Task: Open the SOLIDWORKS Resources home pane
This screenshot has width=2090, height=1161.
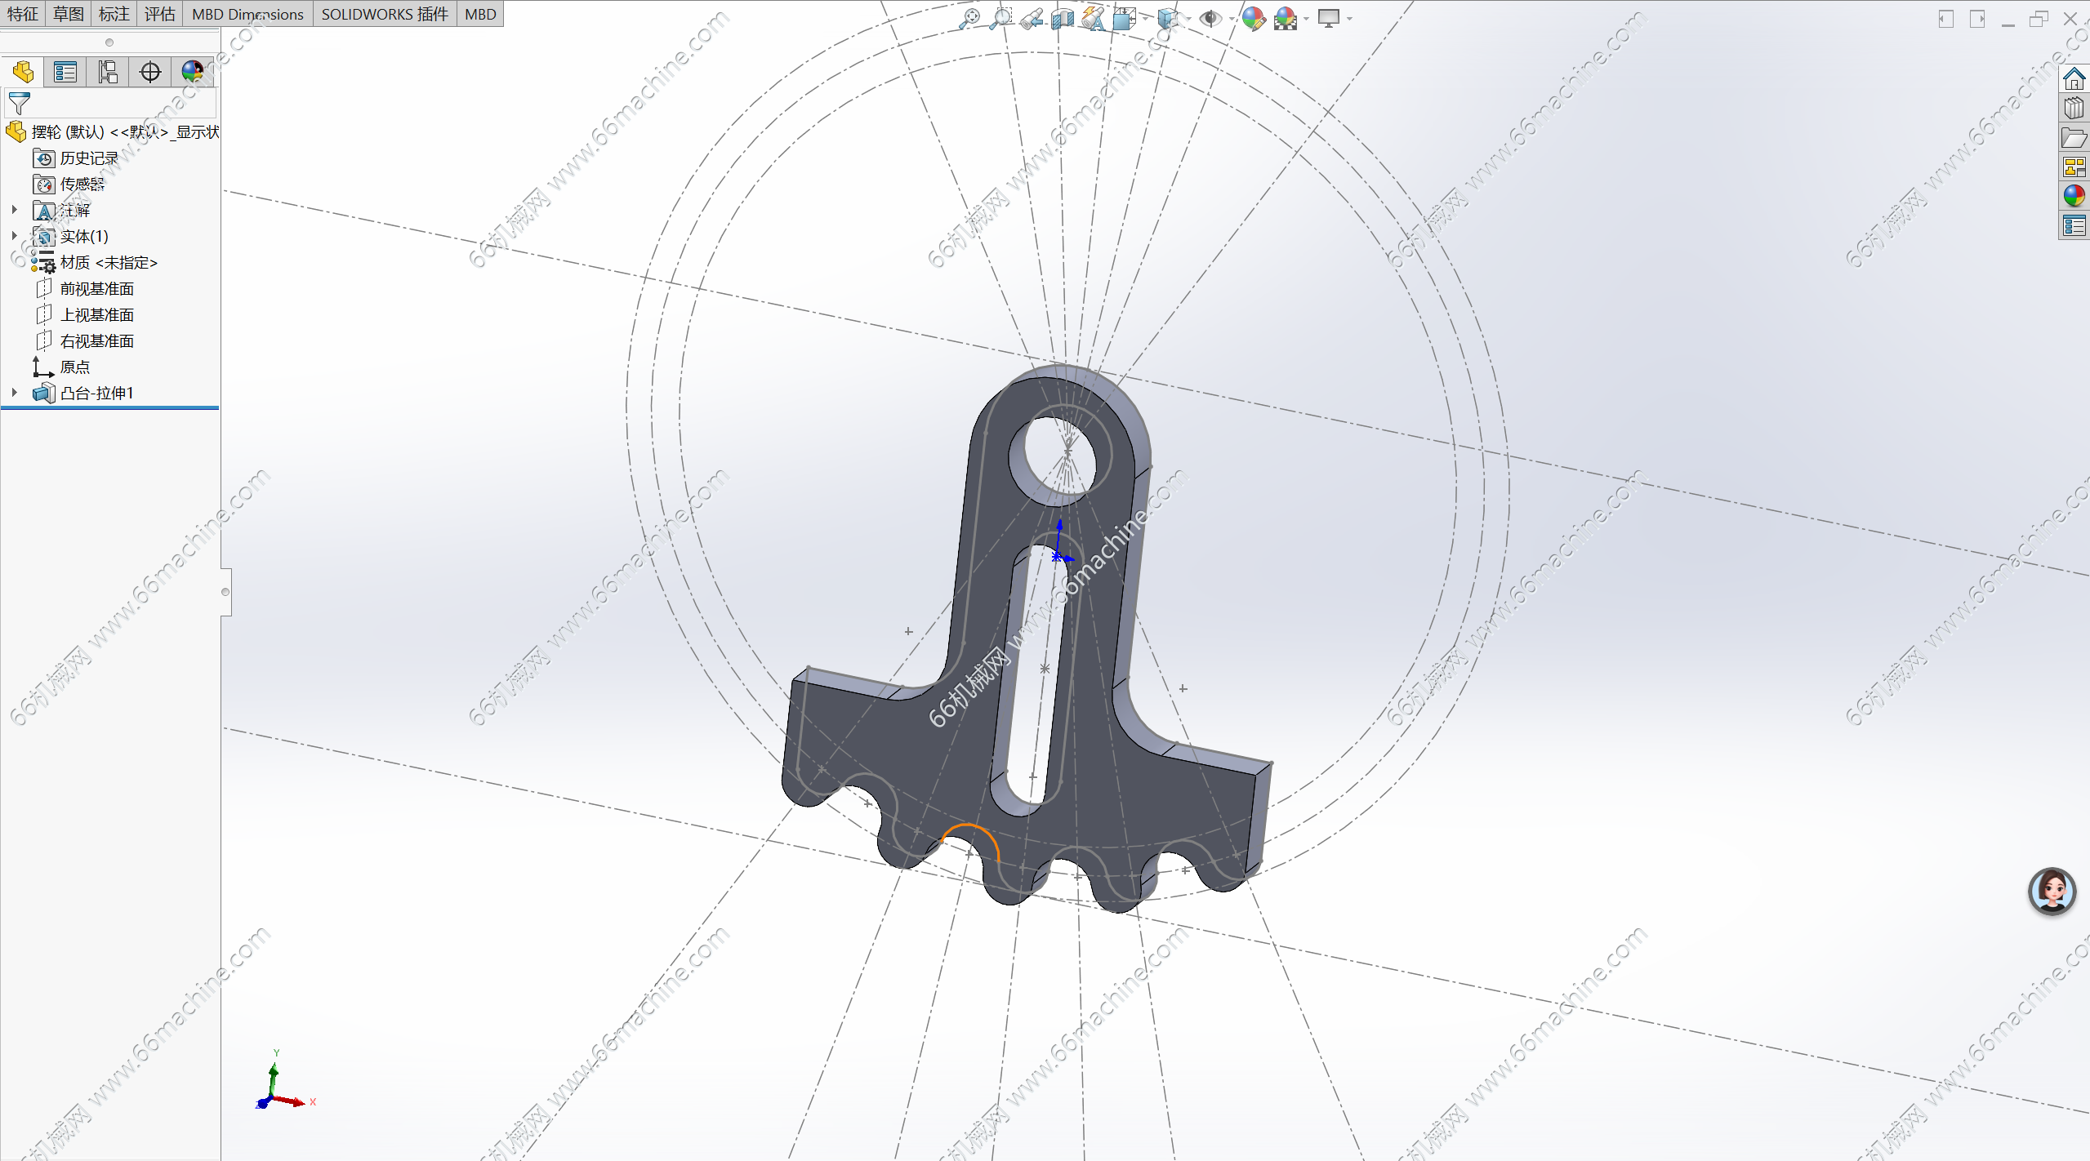Action: coord(2074,78)
